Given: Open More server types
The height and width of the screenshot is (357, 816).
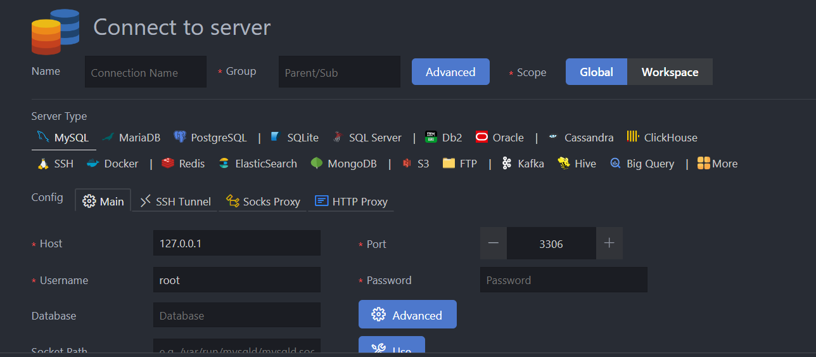Looking at the screenshot, I should 717,164.
